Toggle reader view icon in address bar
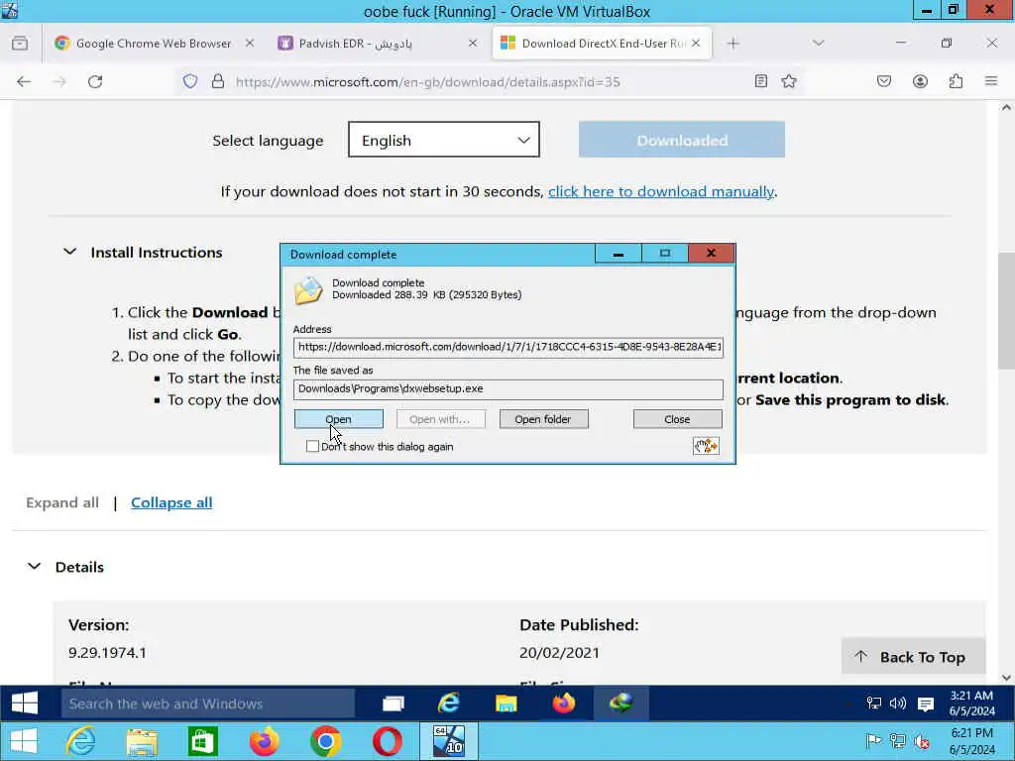This screenshot has width=1015, height=761. click(x=761, y=81)
